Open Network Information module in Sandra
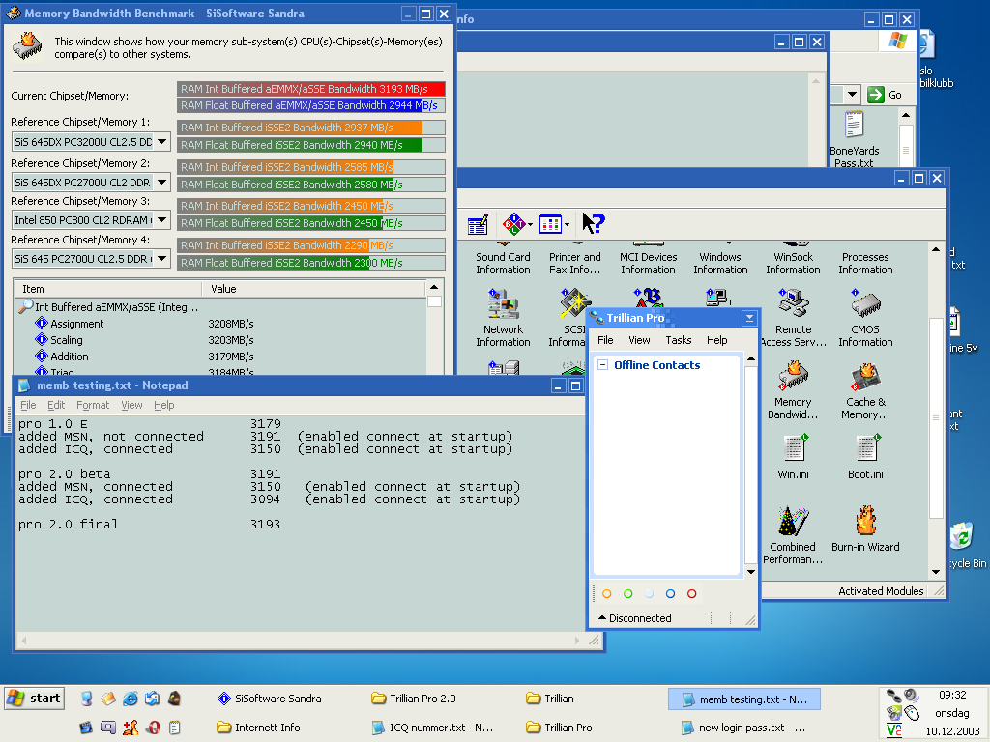This screenshot has height=742, width=990. coord(503,317)
